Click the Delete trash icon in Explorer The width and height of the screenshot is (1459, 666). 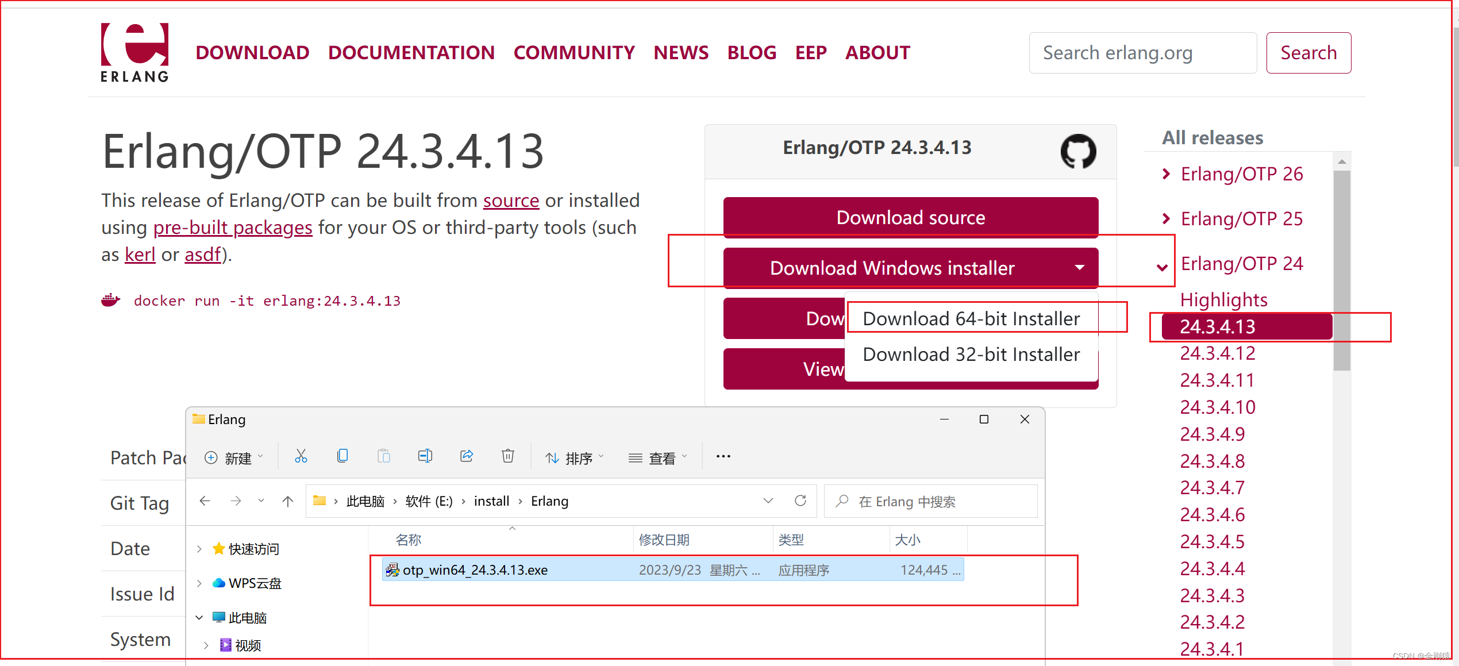pos(508,457)
